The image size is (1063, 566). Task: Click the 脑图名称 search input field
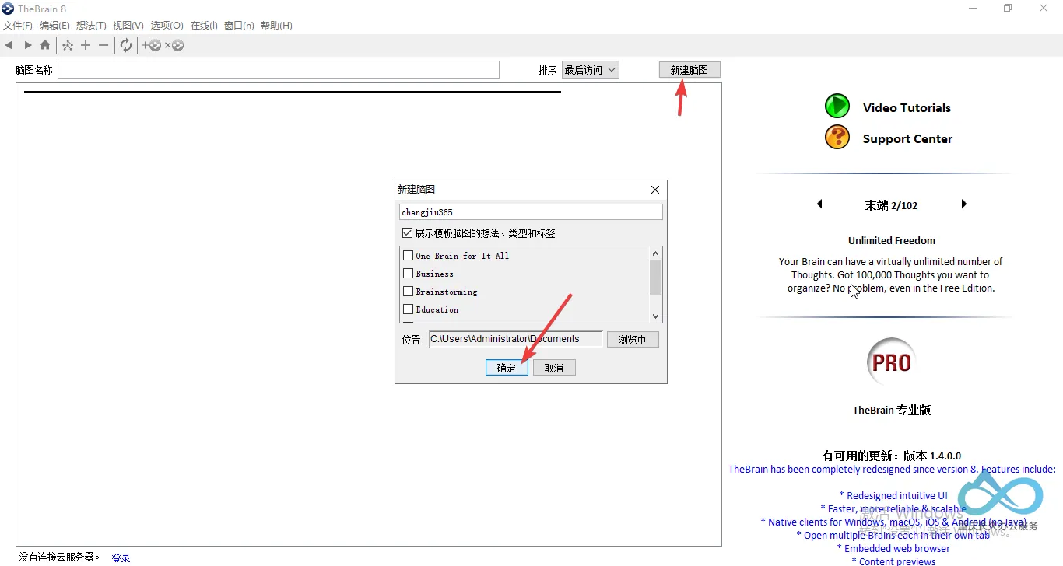point(279,70)
